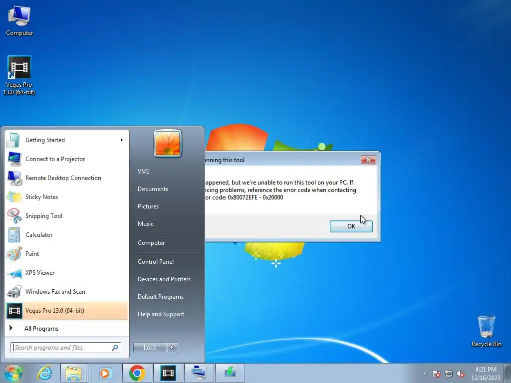This screenshot has width=511, height=383.
Task: Open Default Programs
Action: [161, 297]
